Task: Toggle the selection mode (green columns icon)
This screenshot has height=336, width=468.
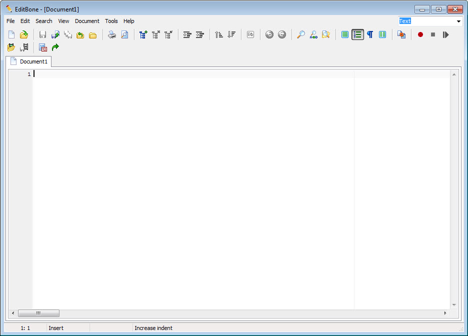Action: [x=382, y=35]
